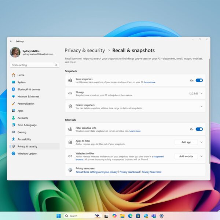
Task: Launch Microsoft Edge from the taskbar
Action: (130, 216)
